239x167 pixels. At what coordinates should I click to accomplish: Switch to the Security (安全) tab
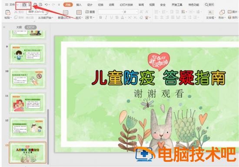(x=163, y=5)
